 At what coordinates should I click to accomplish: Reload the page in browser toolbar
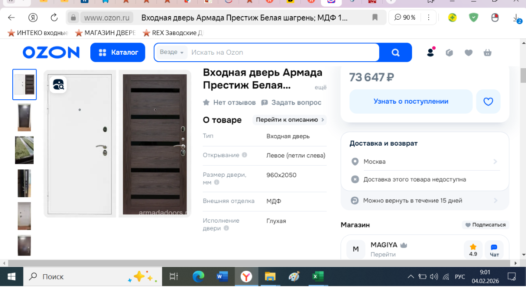point(54,17)
